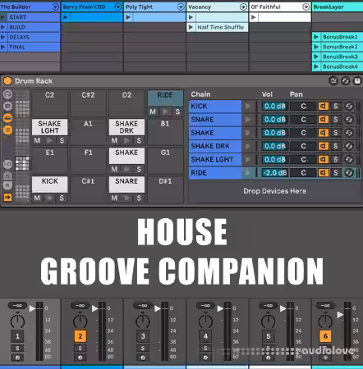Launch the FINAL clip
The height and width of the screenshot is (369, 363).
[3, 47]
